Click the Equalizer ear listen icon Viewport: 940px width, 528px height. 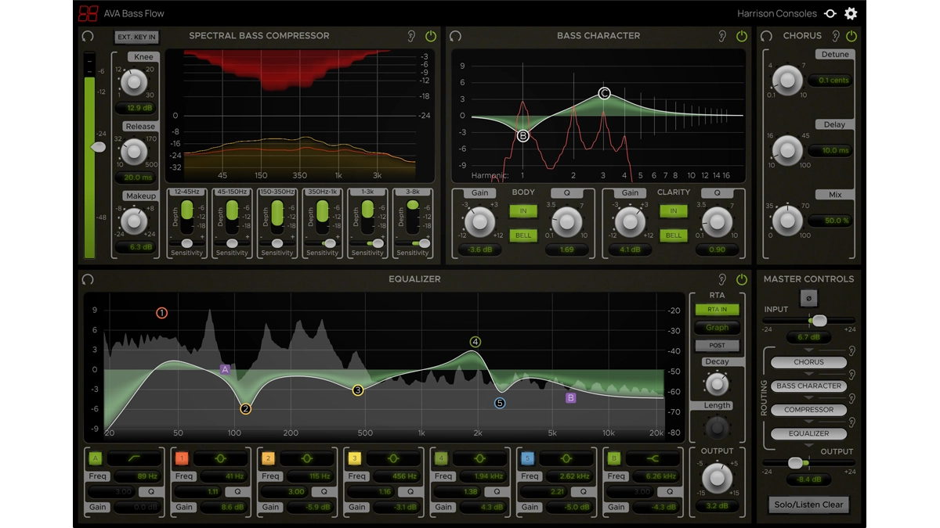pos(722,279)
